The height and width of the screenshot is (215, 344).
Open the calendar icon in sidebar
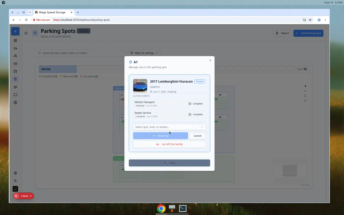(x=15, y=71)
